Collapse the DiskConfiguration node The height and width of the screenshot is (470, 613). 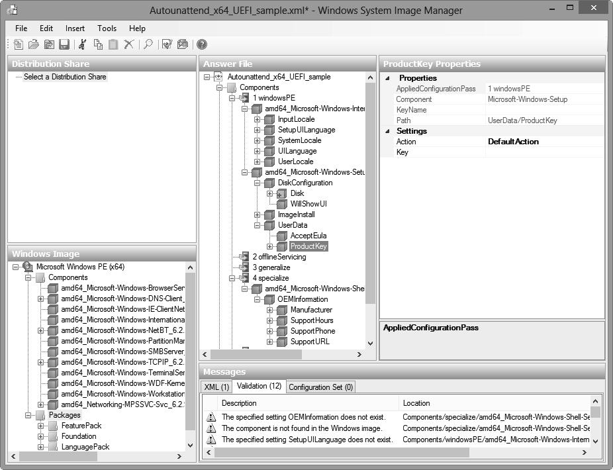point(257,183)
